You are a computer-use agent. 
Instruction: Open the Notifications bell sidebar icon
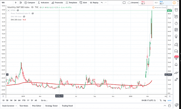[x=176, y=64]
